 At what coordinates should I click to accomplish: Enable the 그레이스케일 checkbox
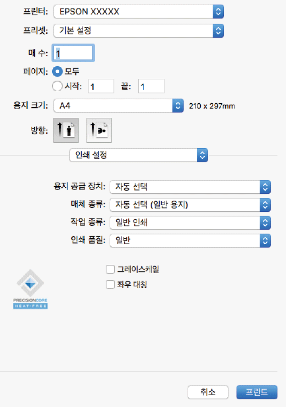(x=110, y=269)
